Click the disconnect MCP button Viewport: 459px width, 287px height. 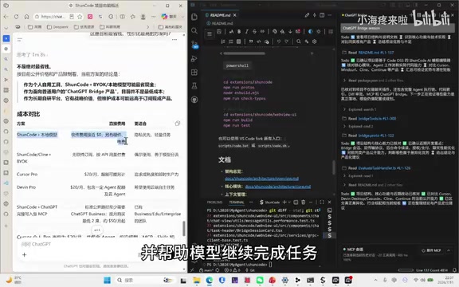[x=431, y=250]
